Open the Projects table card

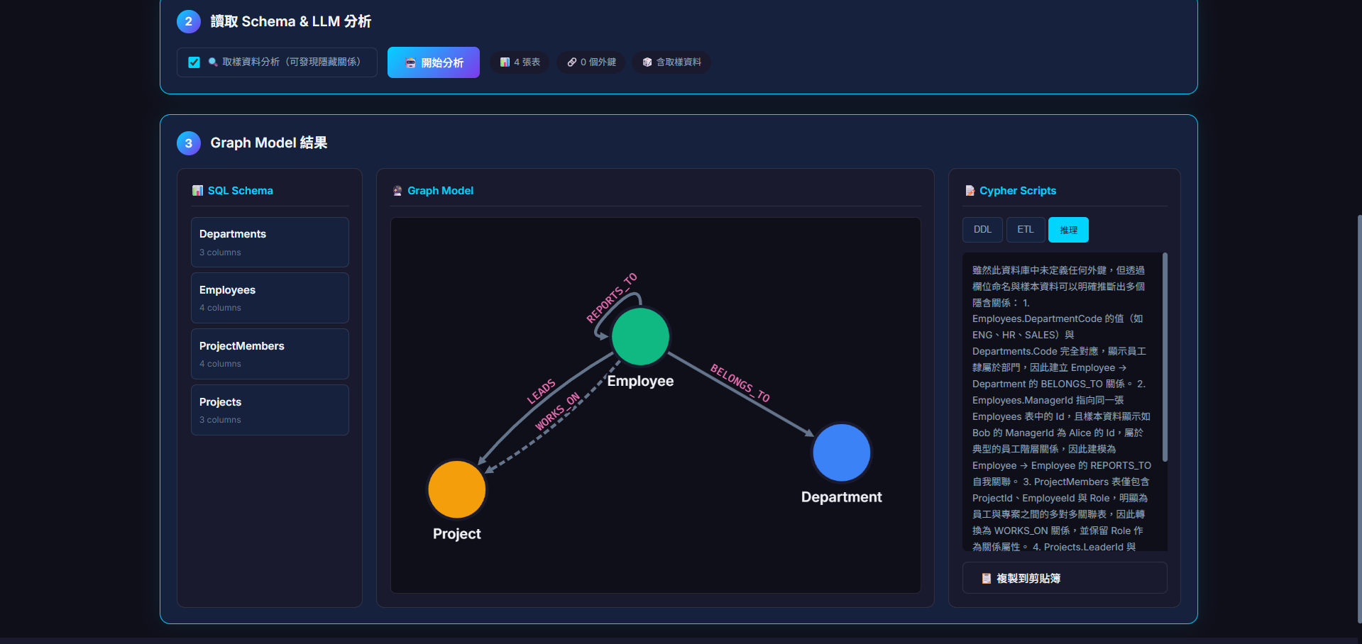click(270, 410)
